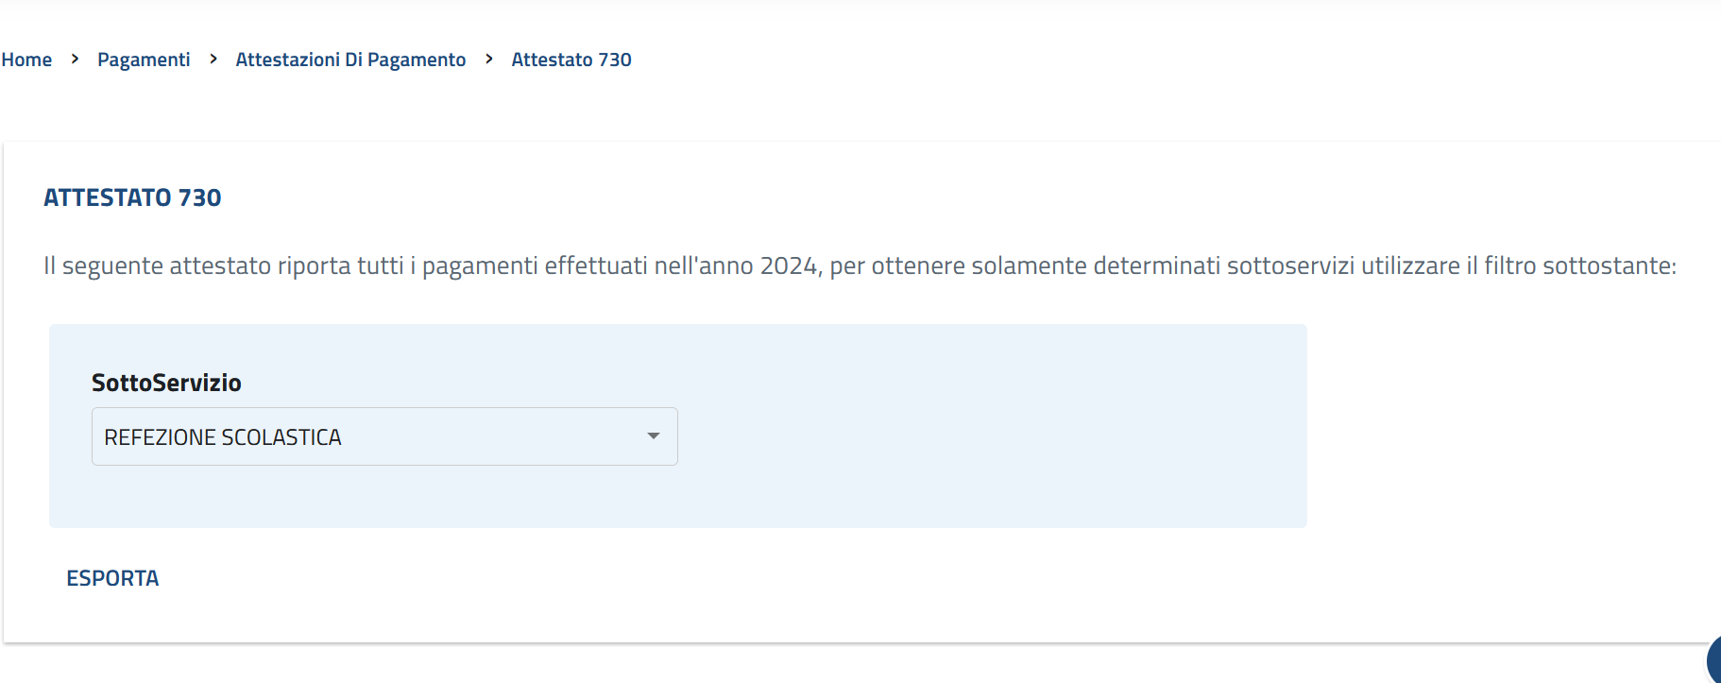Image resolution: width=1721 pixels, height=683 pixels.
Task: Go to the Home breadcrumb link
Action: coord(26,60)
